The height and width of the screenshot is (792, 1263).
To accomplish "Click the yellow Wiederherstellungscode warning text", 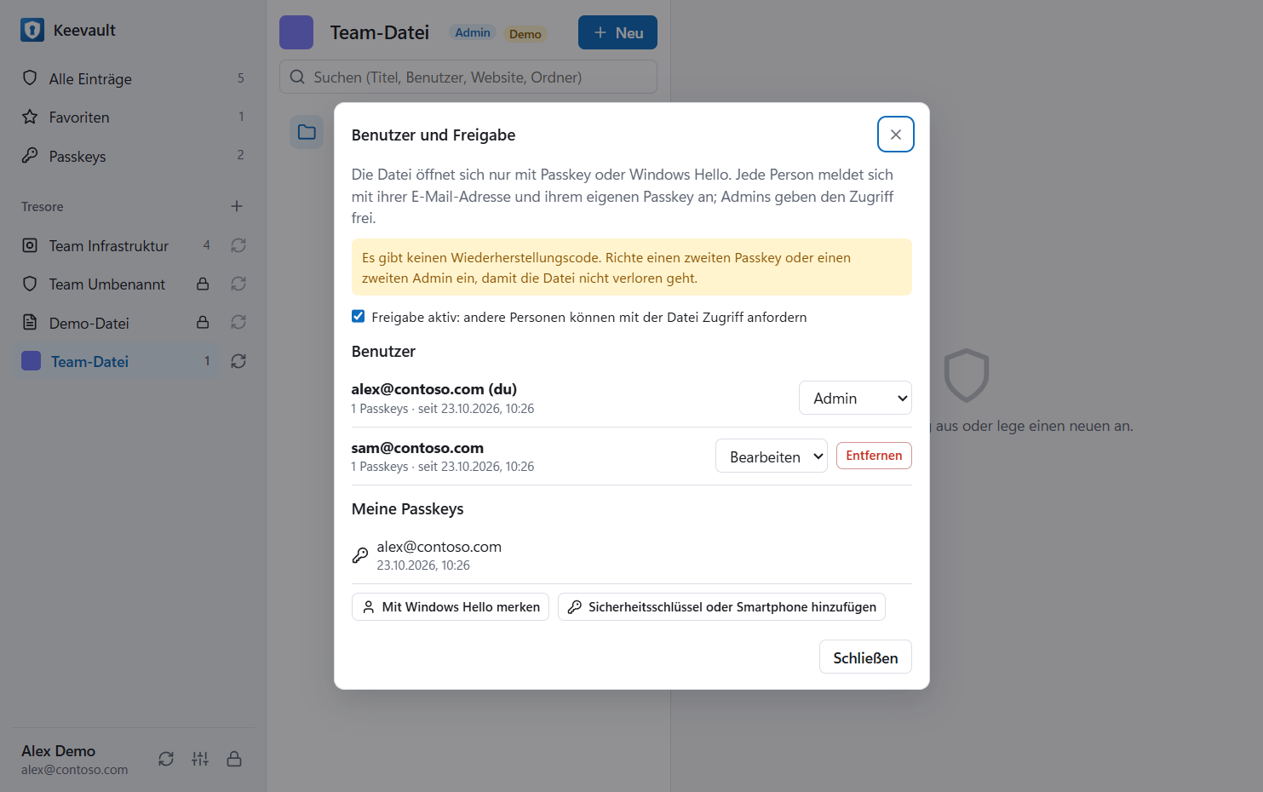I will tap(606, 267).
